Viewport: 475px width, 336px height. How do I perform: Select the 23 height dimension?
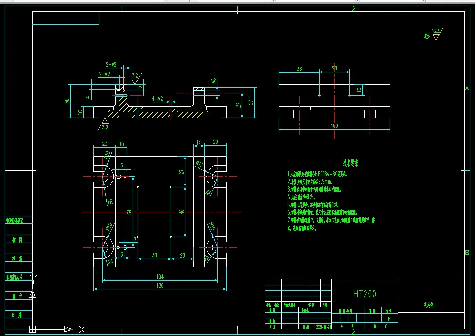point(239,105)
